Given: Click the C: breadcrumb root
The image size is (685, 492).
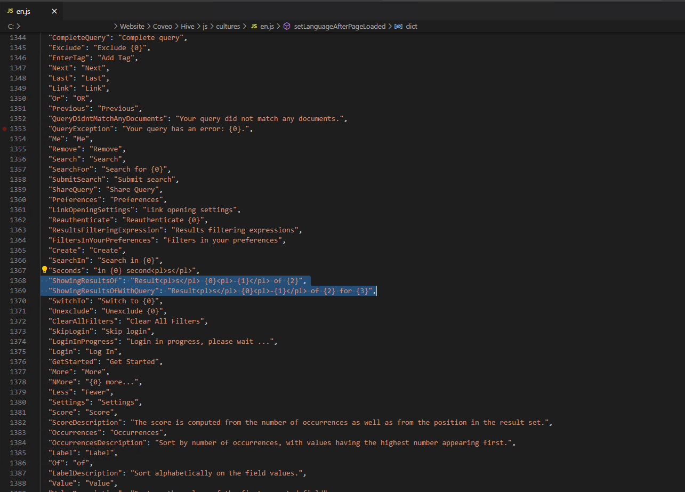Looking at the screenshot, I should [12, 26].
